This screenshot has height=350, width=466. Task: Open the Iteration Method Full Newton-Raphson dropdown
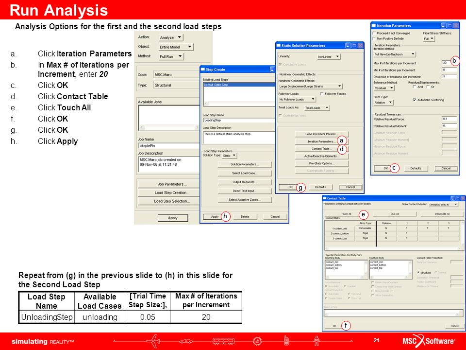tap(395, 54)
